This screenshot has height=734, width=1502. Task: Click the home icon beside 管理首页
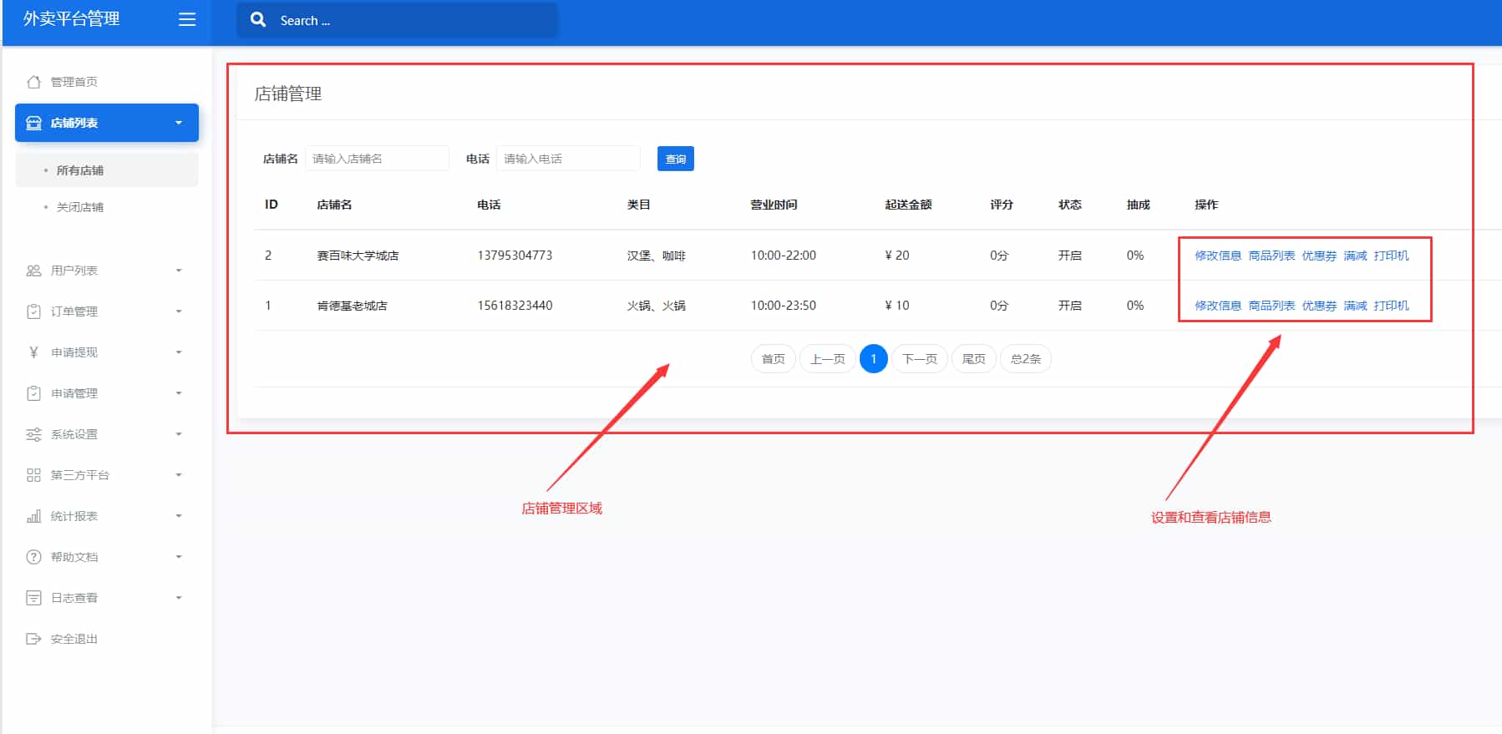33,82
